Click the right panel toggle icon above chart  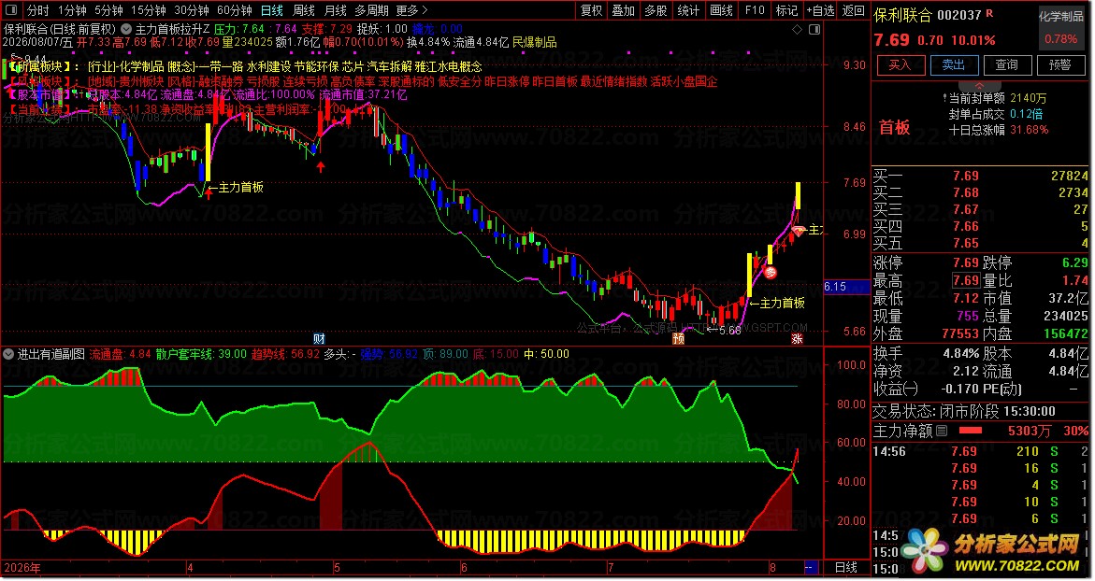(814, 29)
